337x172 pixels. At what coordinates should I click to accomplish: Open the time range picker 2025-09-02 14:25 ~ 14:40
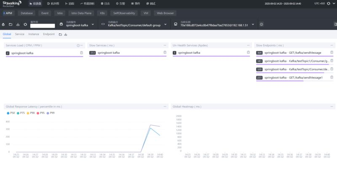pos(283,4)
